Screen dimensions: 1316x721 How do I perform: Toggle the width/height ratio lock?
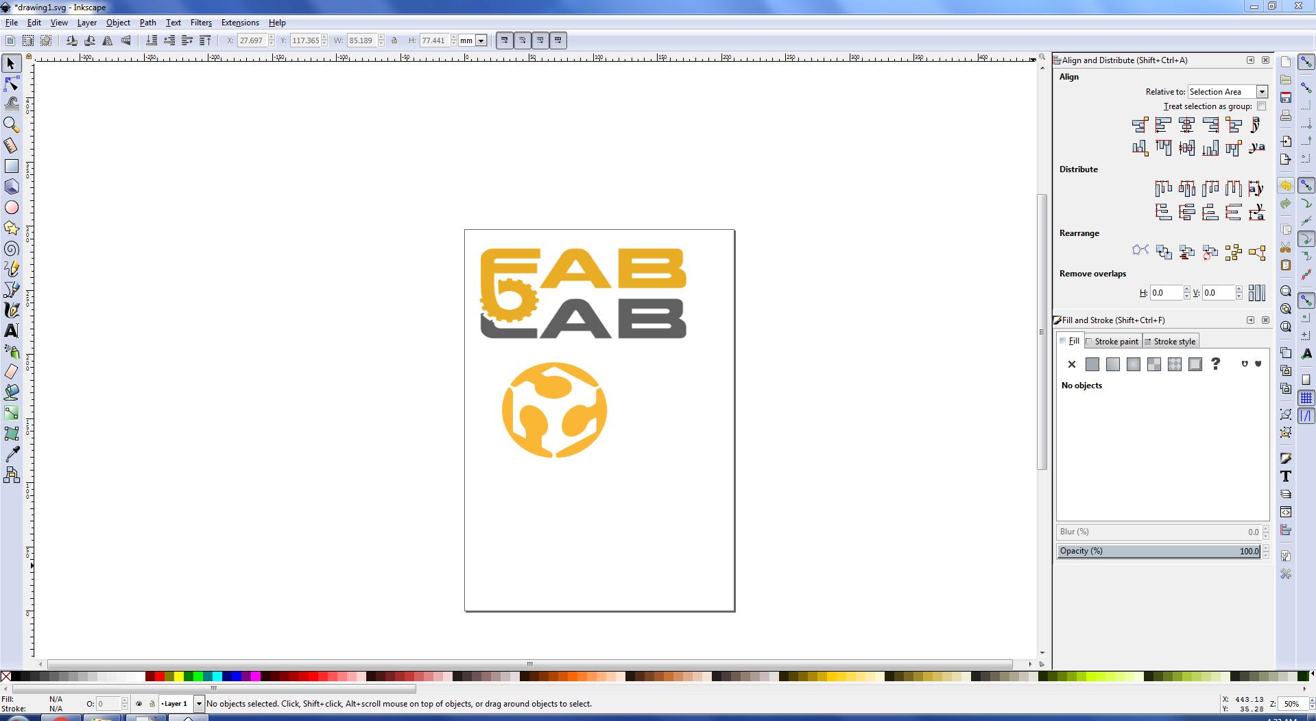(394, 40)
